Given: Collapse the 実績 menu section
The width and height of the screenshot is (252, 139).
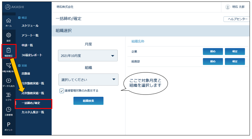Looking at the screenshot, I should pyautogui.click(x=19, y=66).
